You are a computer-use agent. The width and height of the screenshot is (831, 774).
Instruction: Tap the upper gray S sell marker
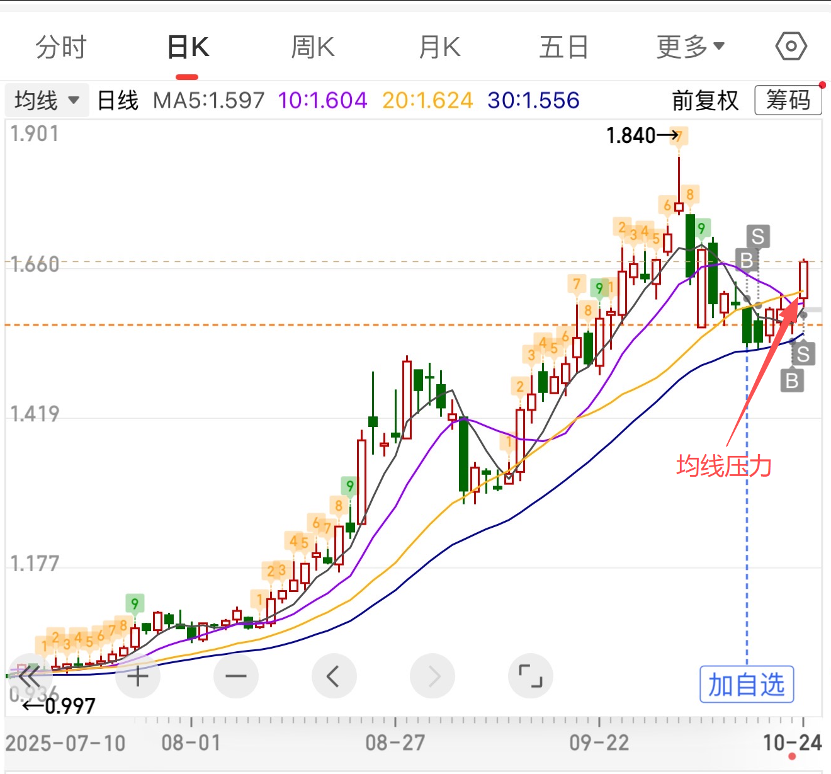[x=757, y=237]
